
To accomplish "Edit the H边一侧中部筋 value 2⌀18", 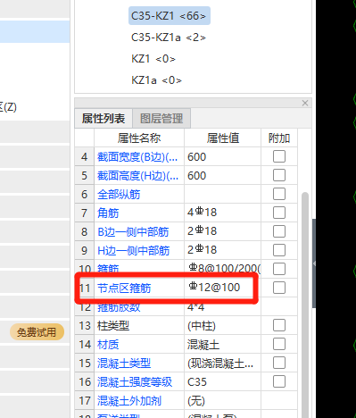I will pyautogui.click(x=223, y=250).
